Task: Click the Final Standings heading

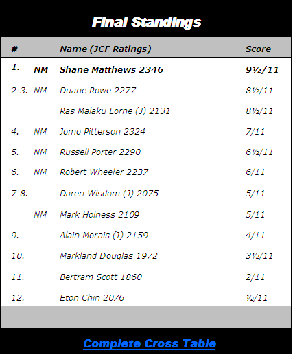Action: coord(147,23)
